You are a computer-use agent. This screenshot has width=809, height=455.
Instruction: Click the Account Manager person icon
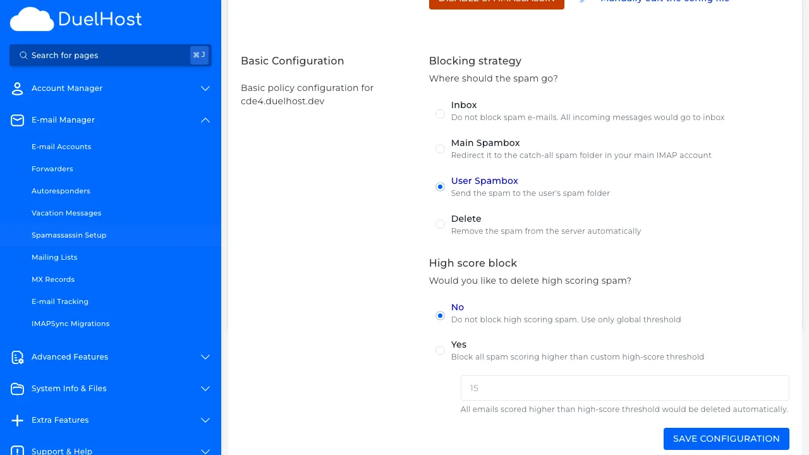click(x=17, y=88)
